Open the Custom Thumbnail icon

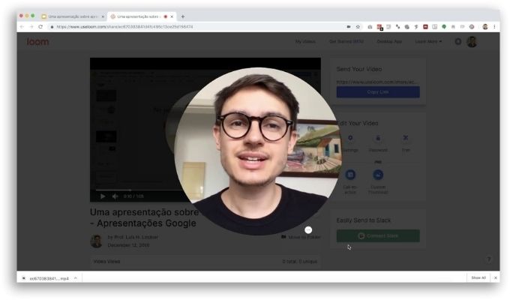(378, 175)
